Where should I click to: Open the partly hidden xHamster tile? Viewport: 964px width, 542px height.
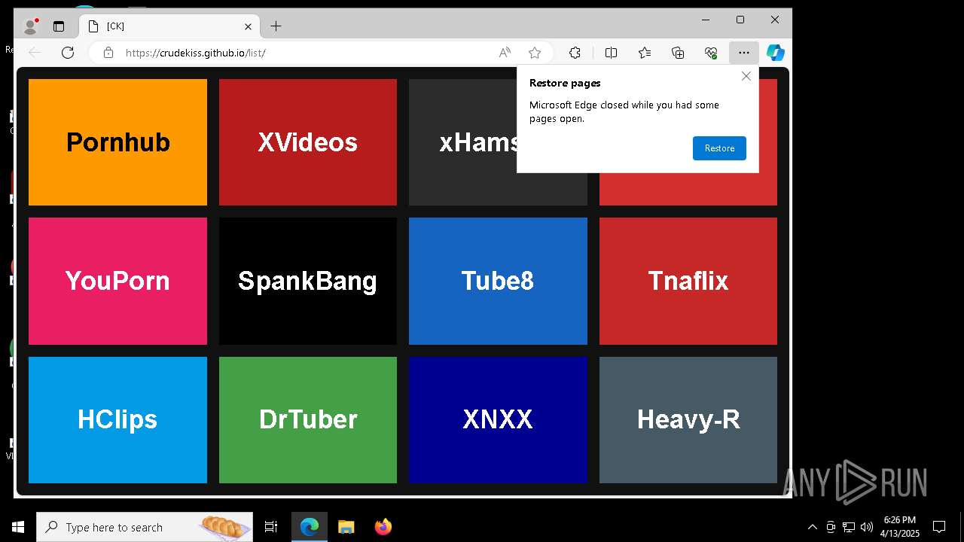[462, 142]
